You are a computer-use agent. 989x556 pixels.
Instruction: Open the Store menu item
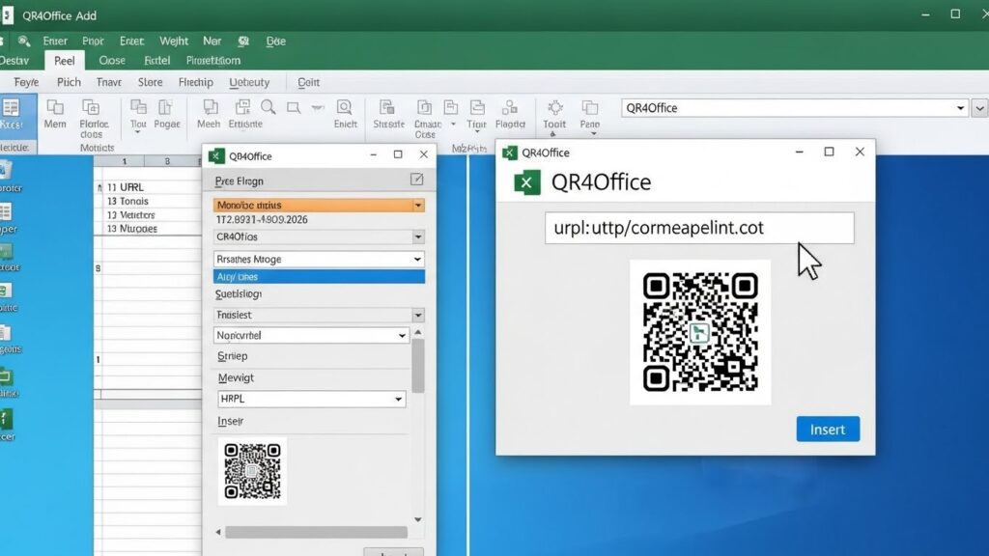[x=150, y=83]
